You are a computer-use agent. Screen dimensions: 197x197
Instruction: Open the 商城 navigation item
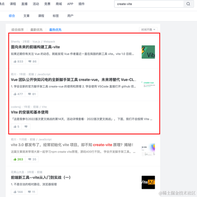pos(59,4)
